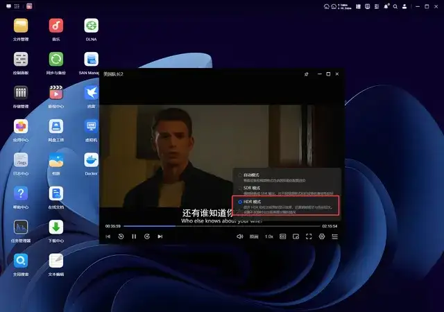Open the 原画 quality selector

coord(254,236)
